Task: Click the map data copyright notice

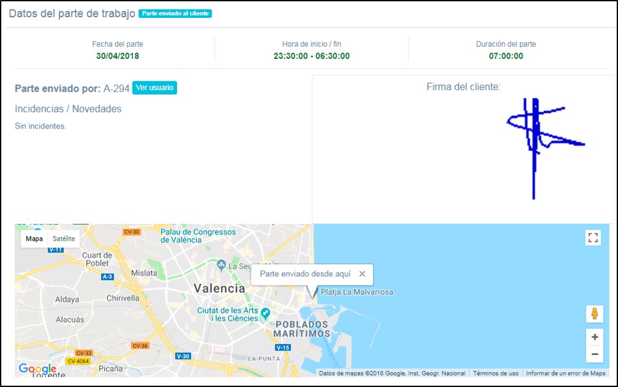Action: 392,373
